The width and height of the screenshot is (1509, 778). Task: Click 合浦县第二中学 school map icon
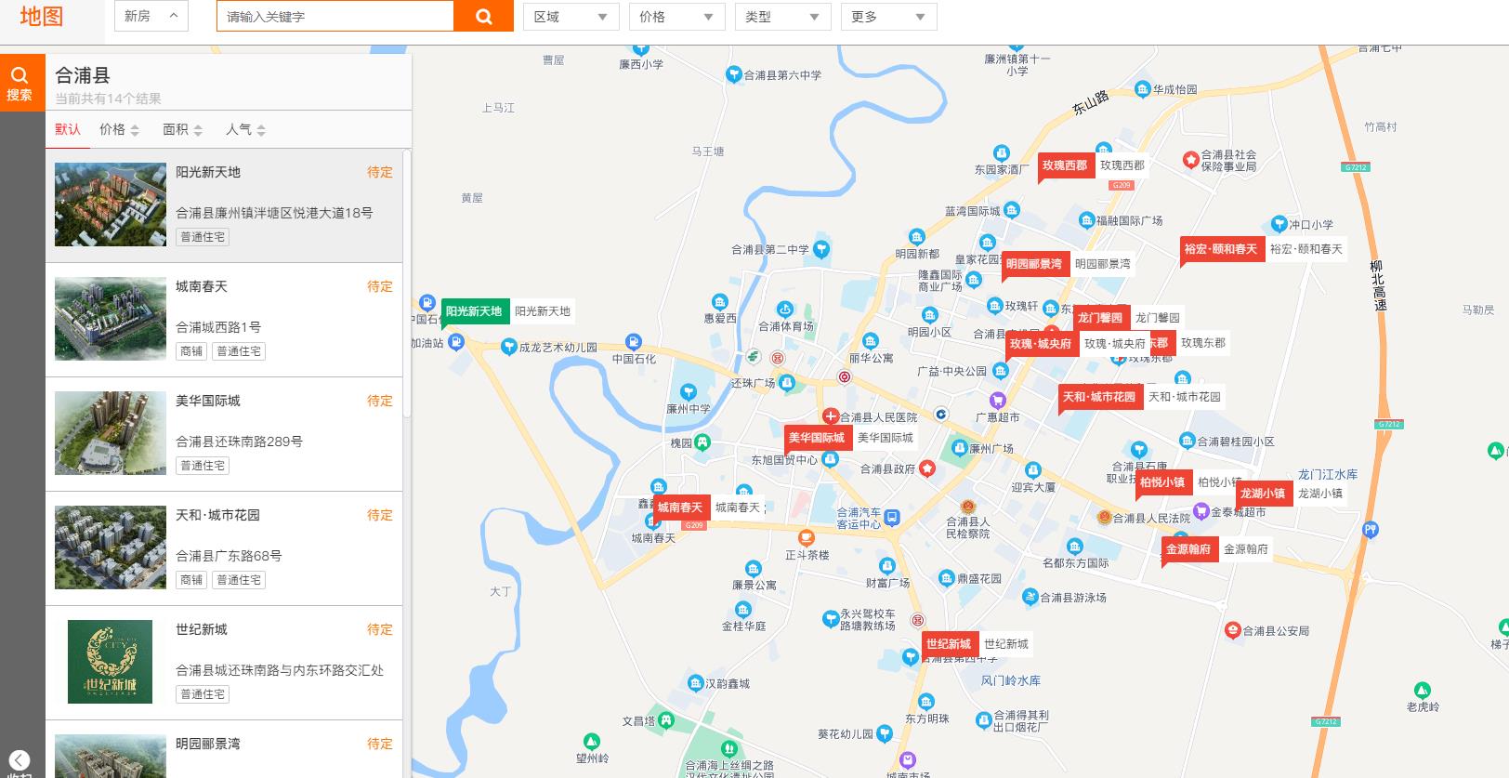coord(820,248)
